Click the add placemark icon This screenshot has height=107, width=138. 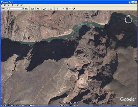39,9
